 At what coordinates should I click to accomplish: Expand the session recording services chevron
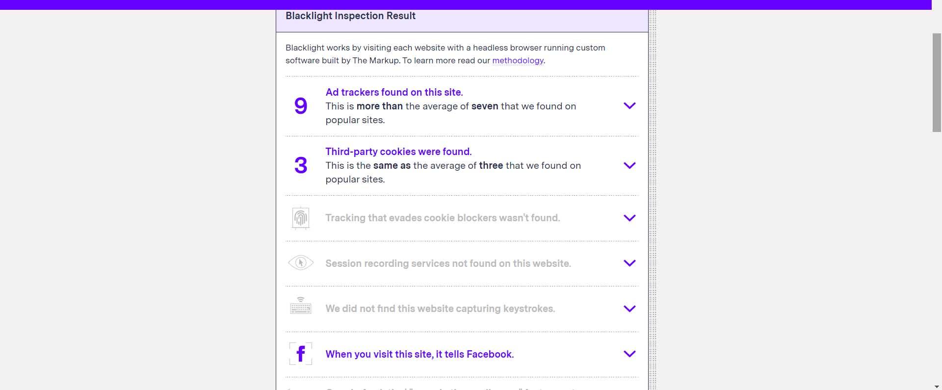click(x=629, y=263)
